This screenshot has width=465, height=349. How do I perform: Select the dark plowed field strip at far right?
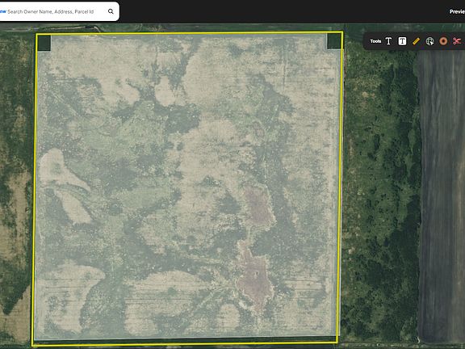442,196
